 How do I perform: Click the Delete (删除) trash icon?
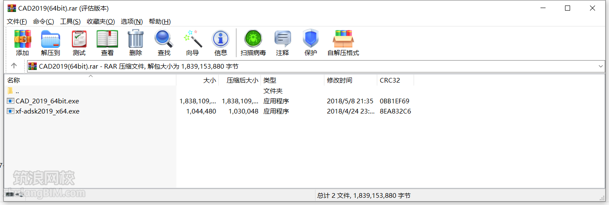click(x=136, y=39)
